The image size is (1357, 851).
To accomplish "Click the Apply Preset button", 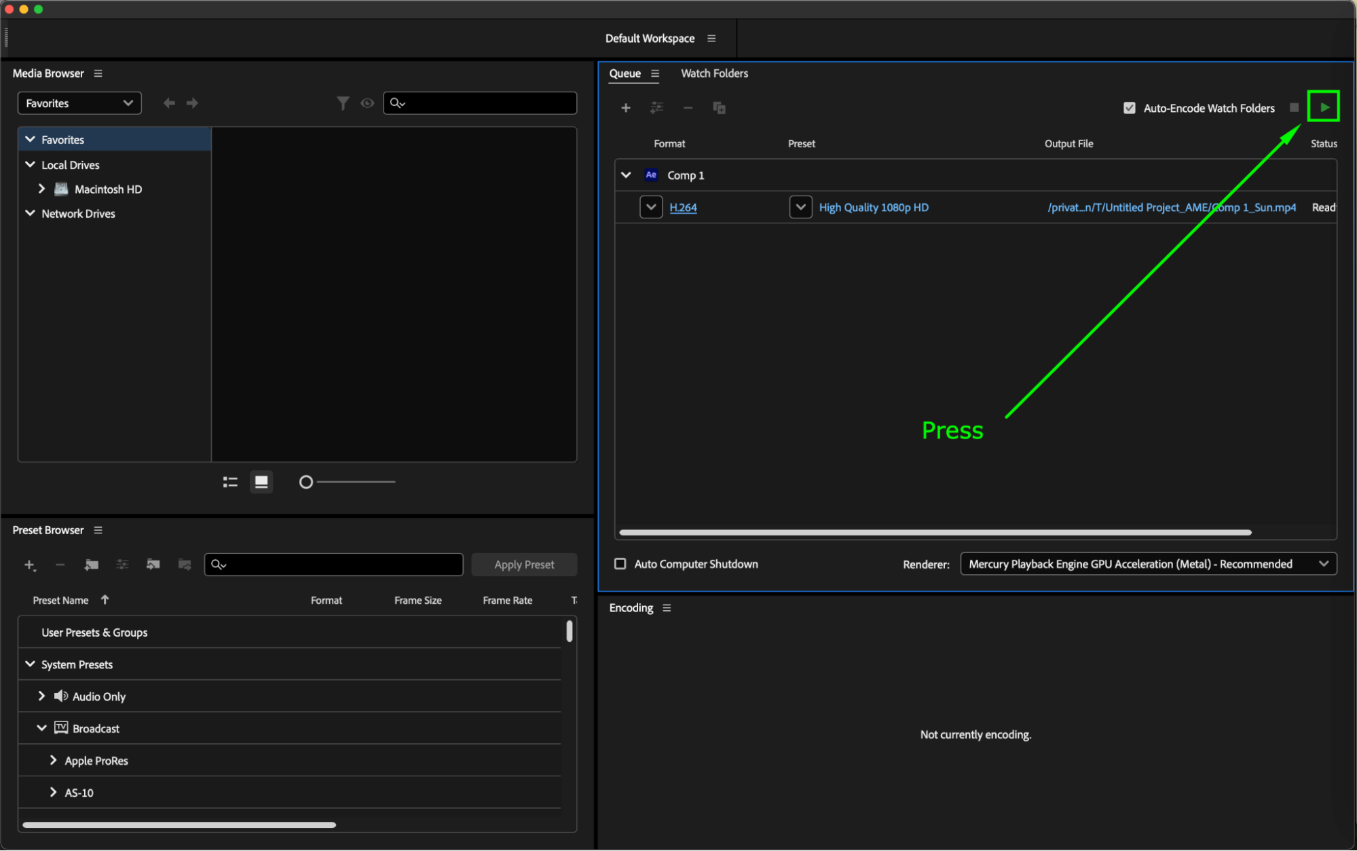I will coord(524,565).
